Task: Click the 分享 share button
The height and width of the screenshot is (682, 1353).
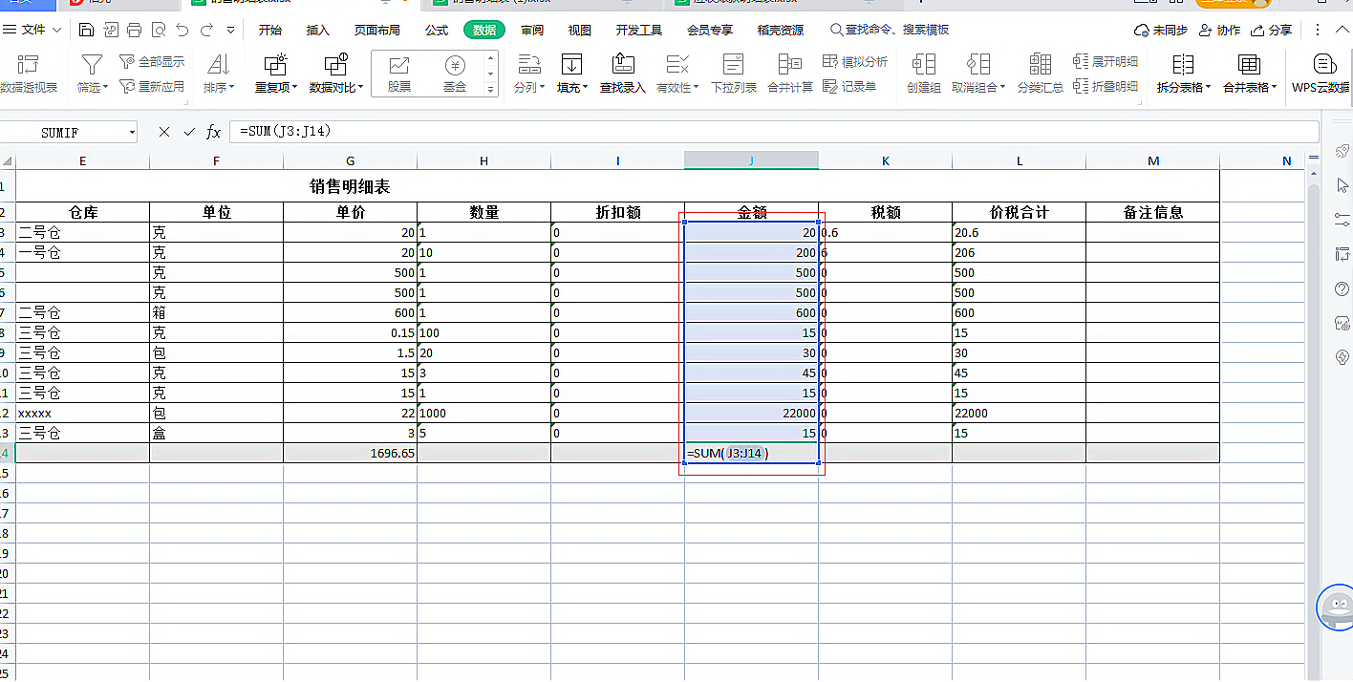Action: pyautogui.click(x=1272, y=31)
